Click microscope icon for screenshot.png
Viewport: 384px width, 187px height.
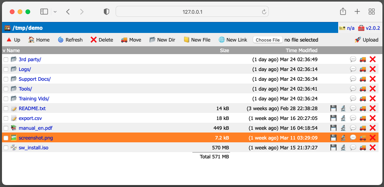coord(343,138)
